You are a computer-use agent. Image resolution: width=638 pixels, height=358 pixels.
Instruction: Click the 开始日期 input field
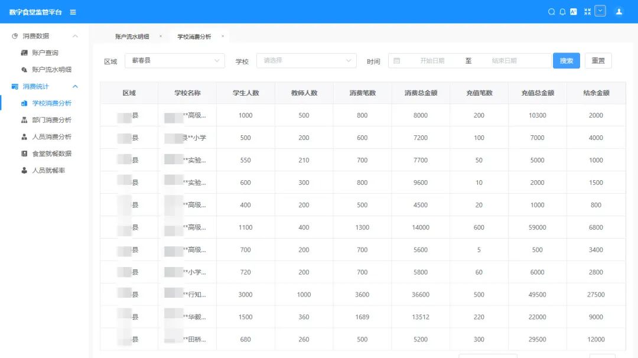point(432,61)
